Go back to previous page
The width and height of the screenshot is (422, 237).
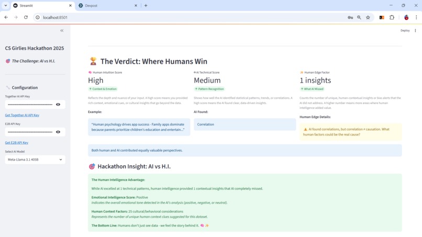(6, 17)
